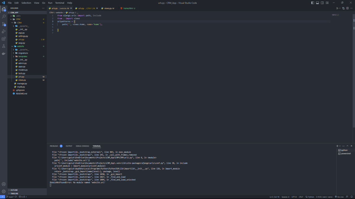Viewport: 355px width, 199px height.
Task: Switch to the home.html tab
Action: 128,8
